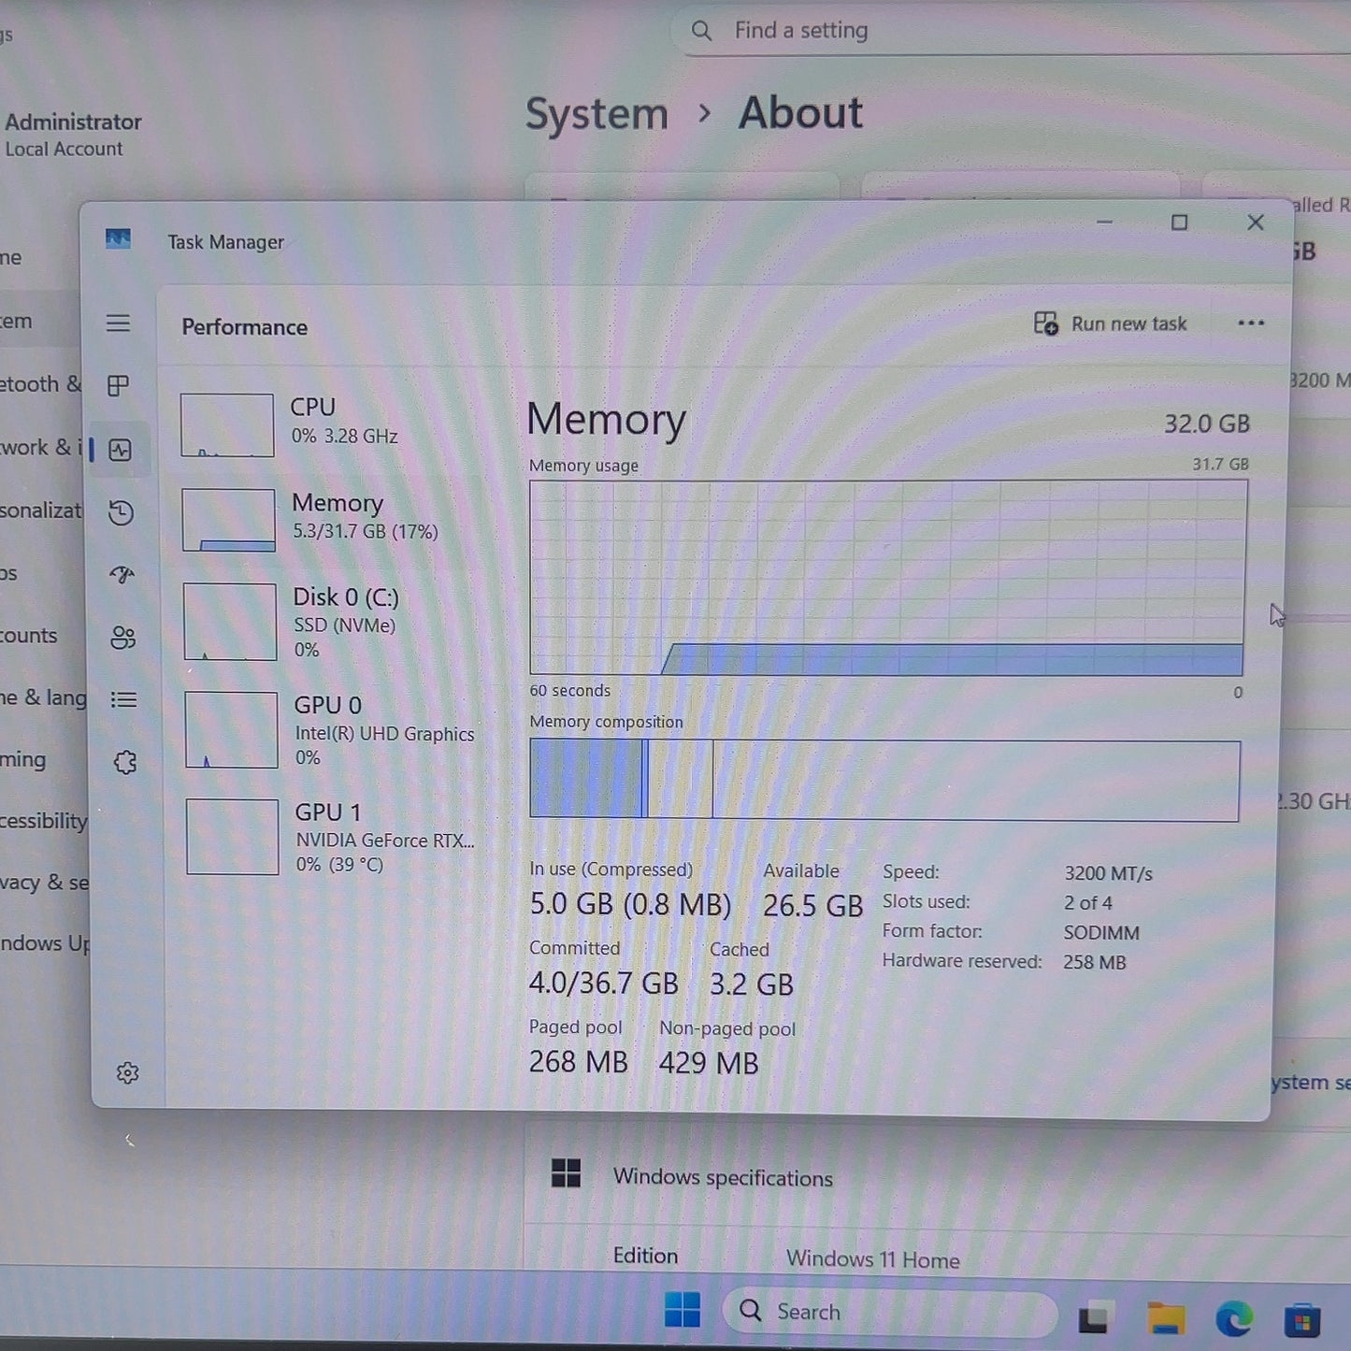Image resolution: width=1351 pixels, height=1351 pixels.
Task: Click the 3200 MT/s speed value
Action: point(1108,873)
